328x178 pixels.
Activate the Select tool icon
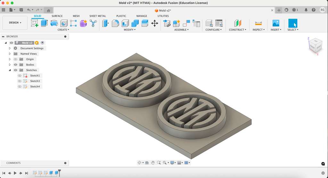coord(293,23)
